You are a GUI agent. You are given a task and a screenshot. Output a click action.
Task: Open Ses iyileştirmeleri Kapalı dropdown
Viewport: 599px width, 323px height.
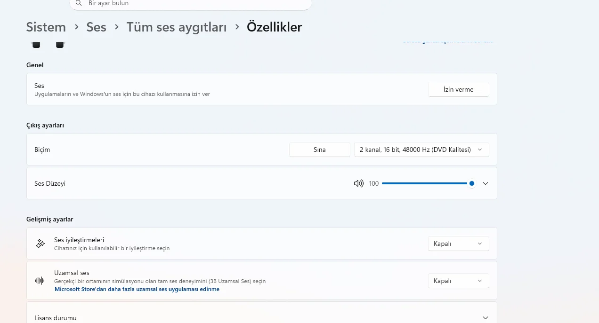point(458,244)
